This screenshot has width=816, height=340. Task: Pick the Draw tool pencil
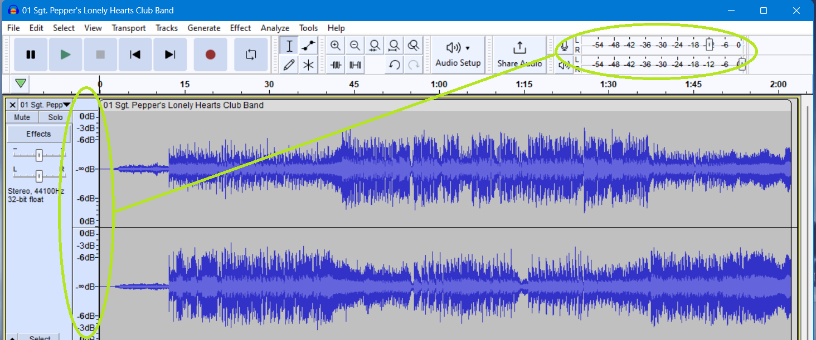(x=289, y=65)
